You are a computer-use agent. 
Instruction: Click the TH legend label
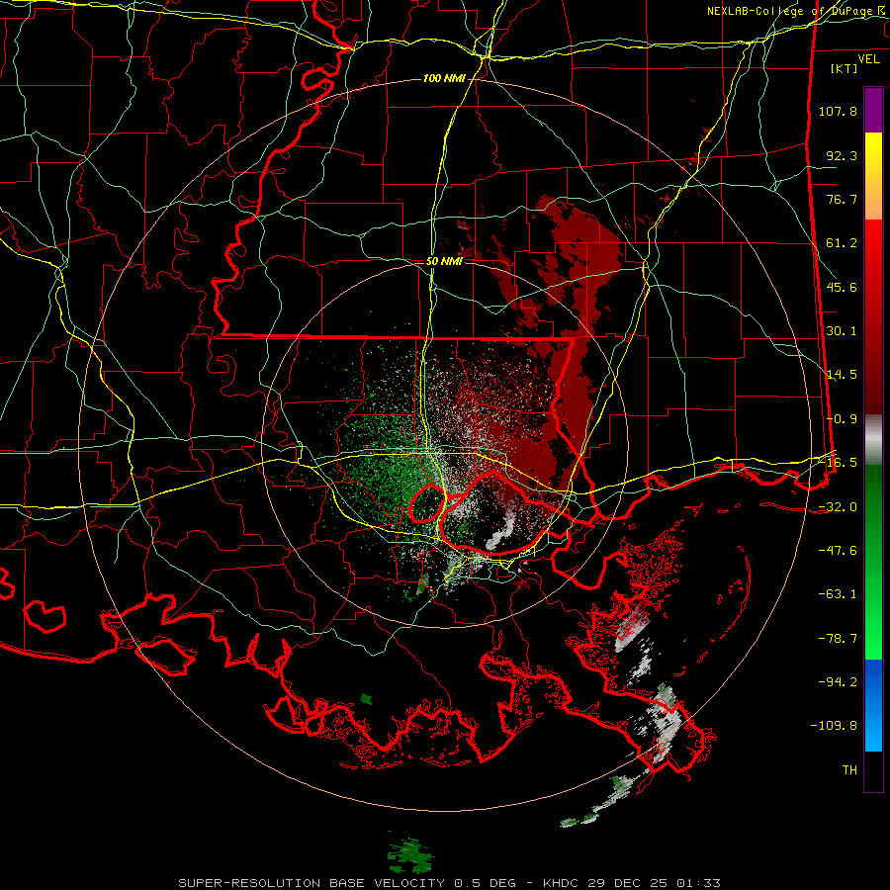849,770
